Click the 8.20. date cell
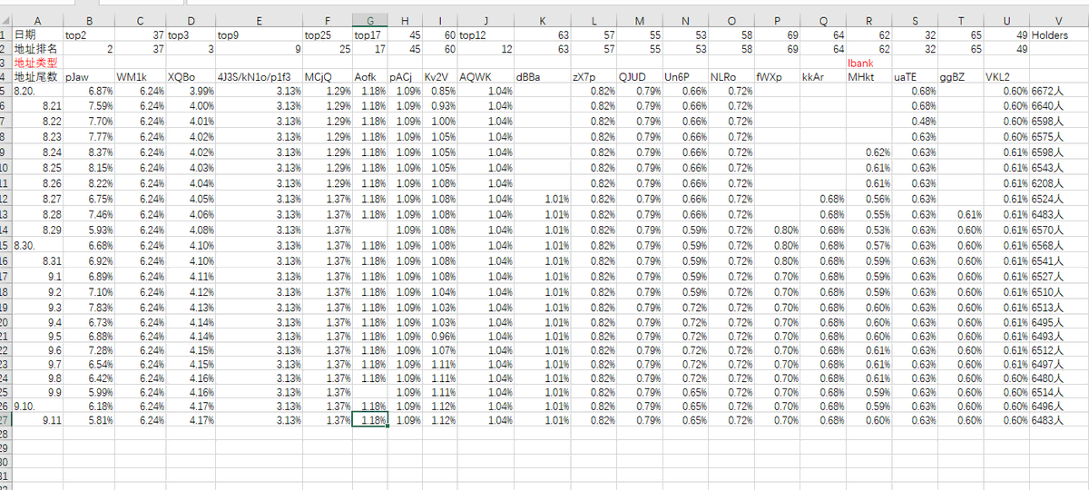1089x490 pixels. click(x=37, y=92)
